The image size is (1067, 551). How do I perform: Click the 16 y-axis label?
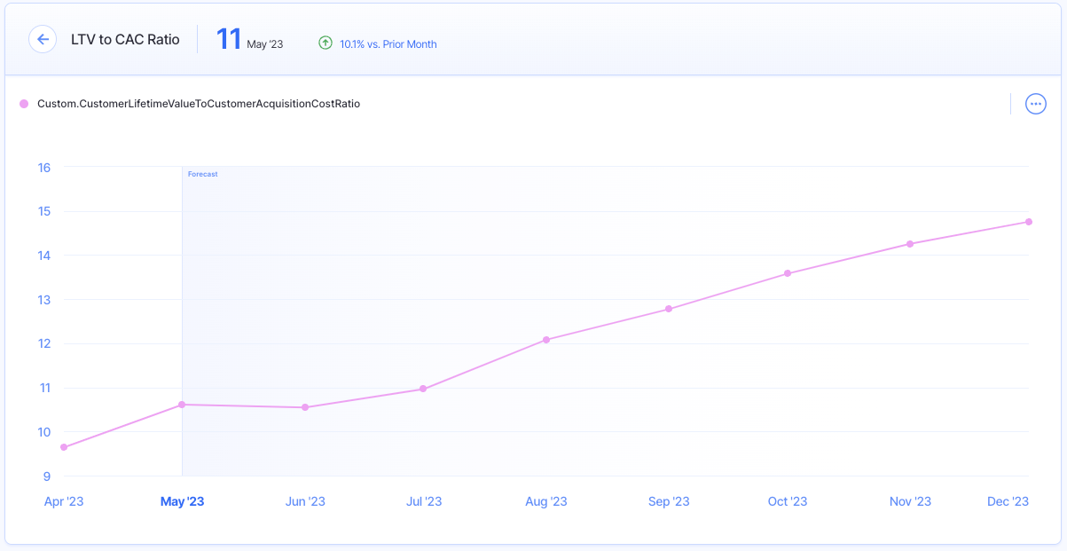(43, 168)
